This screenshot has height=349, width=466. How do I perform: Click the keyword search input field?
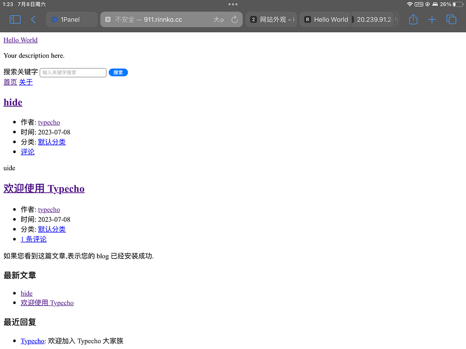click(73, 72)
